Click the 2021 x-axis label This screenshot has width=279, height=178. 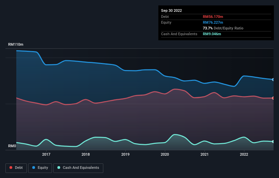click(205, 154)
